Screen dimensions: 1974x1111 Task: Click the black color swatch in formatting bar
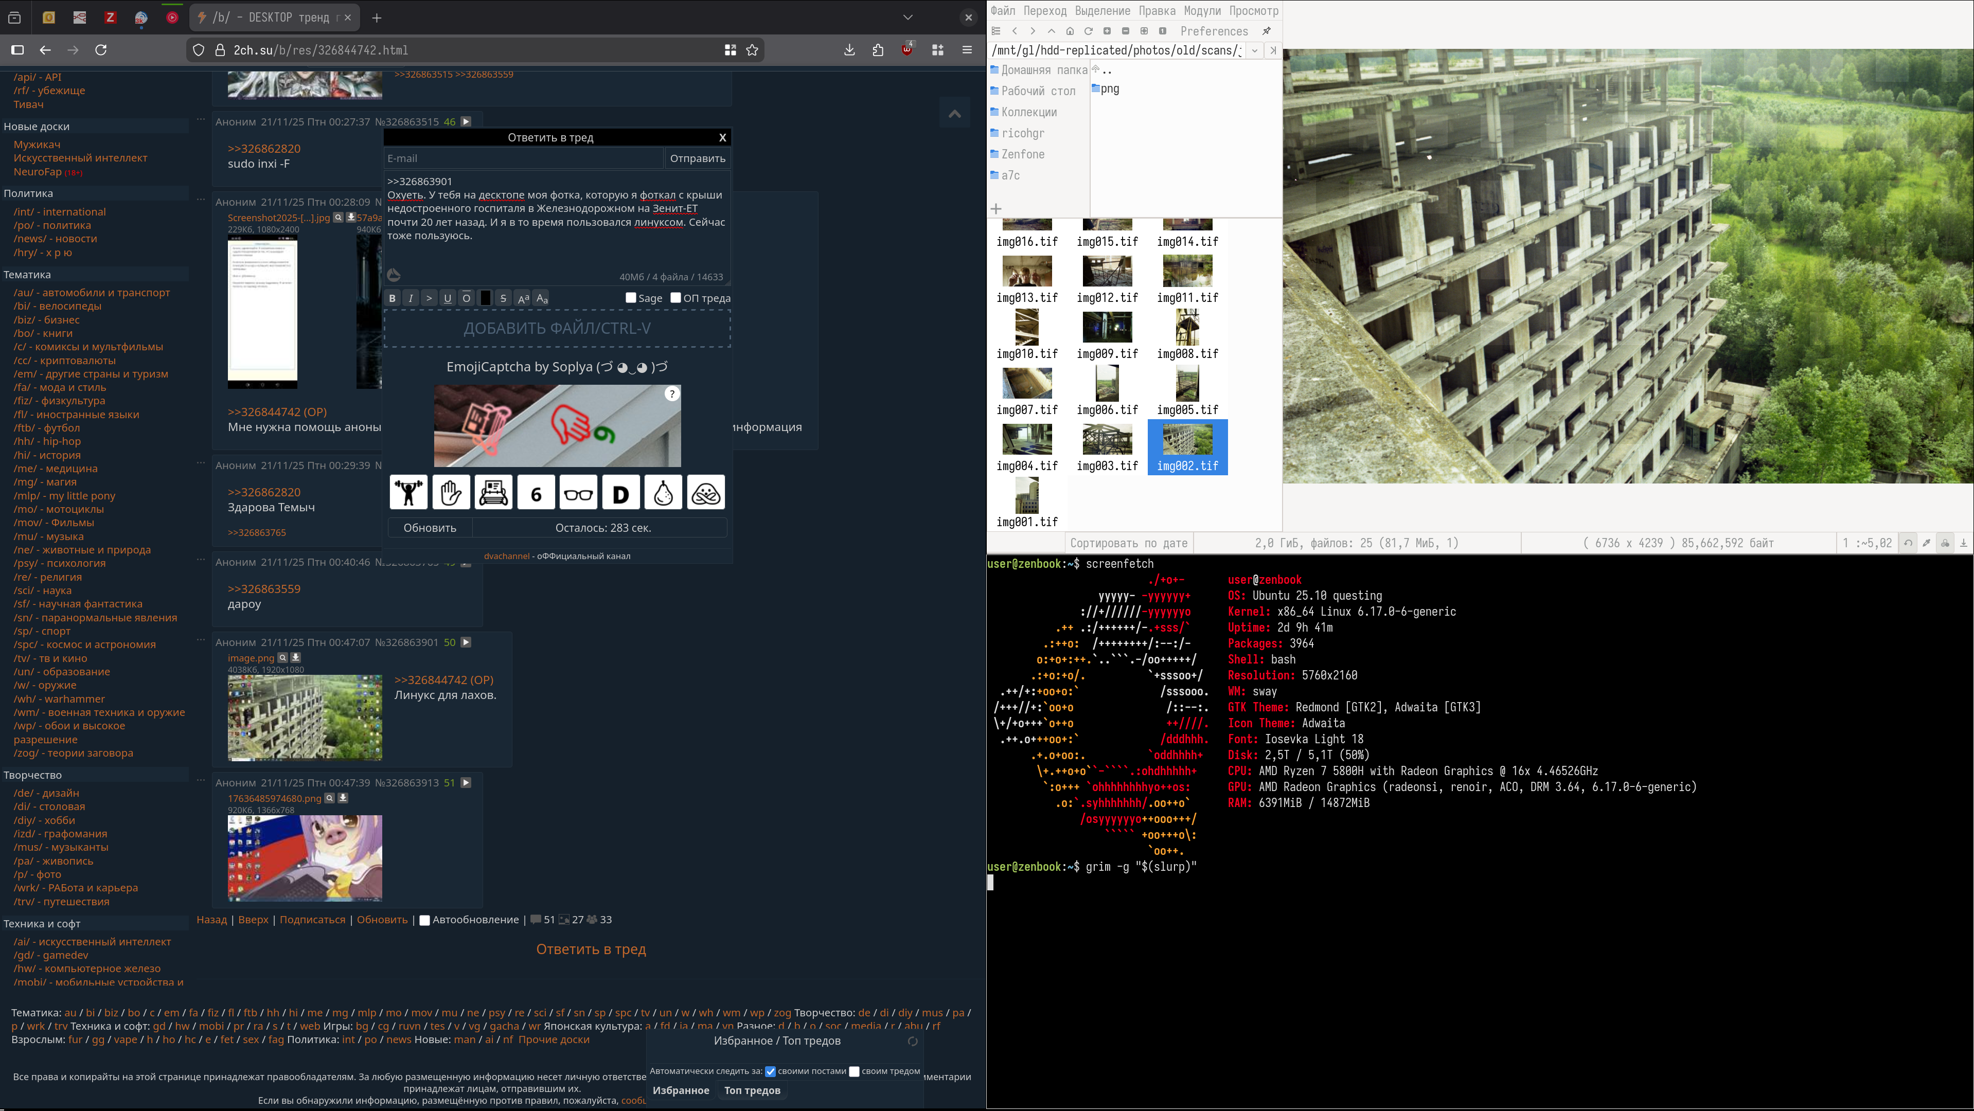485,298
